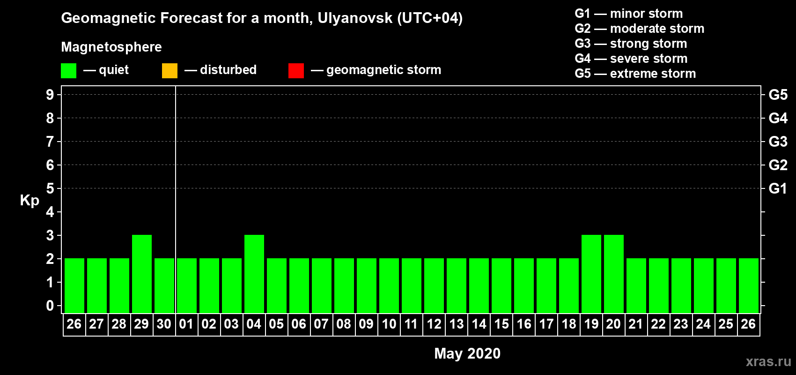
Task: Click the date label 02
Action: click(209, 324)
